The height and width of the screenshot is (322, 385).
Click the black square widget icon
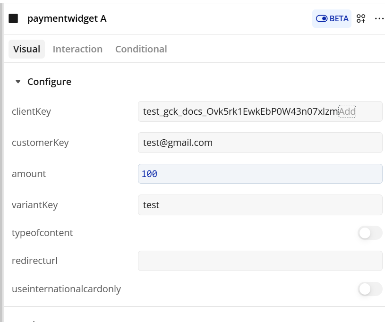13,18
